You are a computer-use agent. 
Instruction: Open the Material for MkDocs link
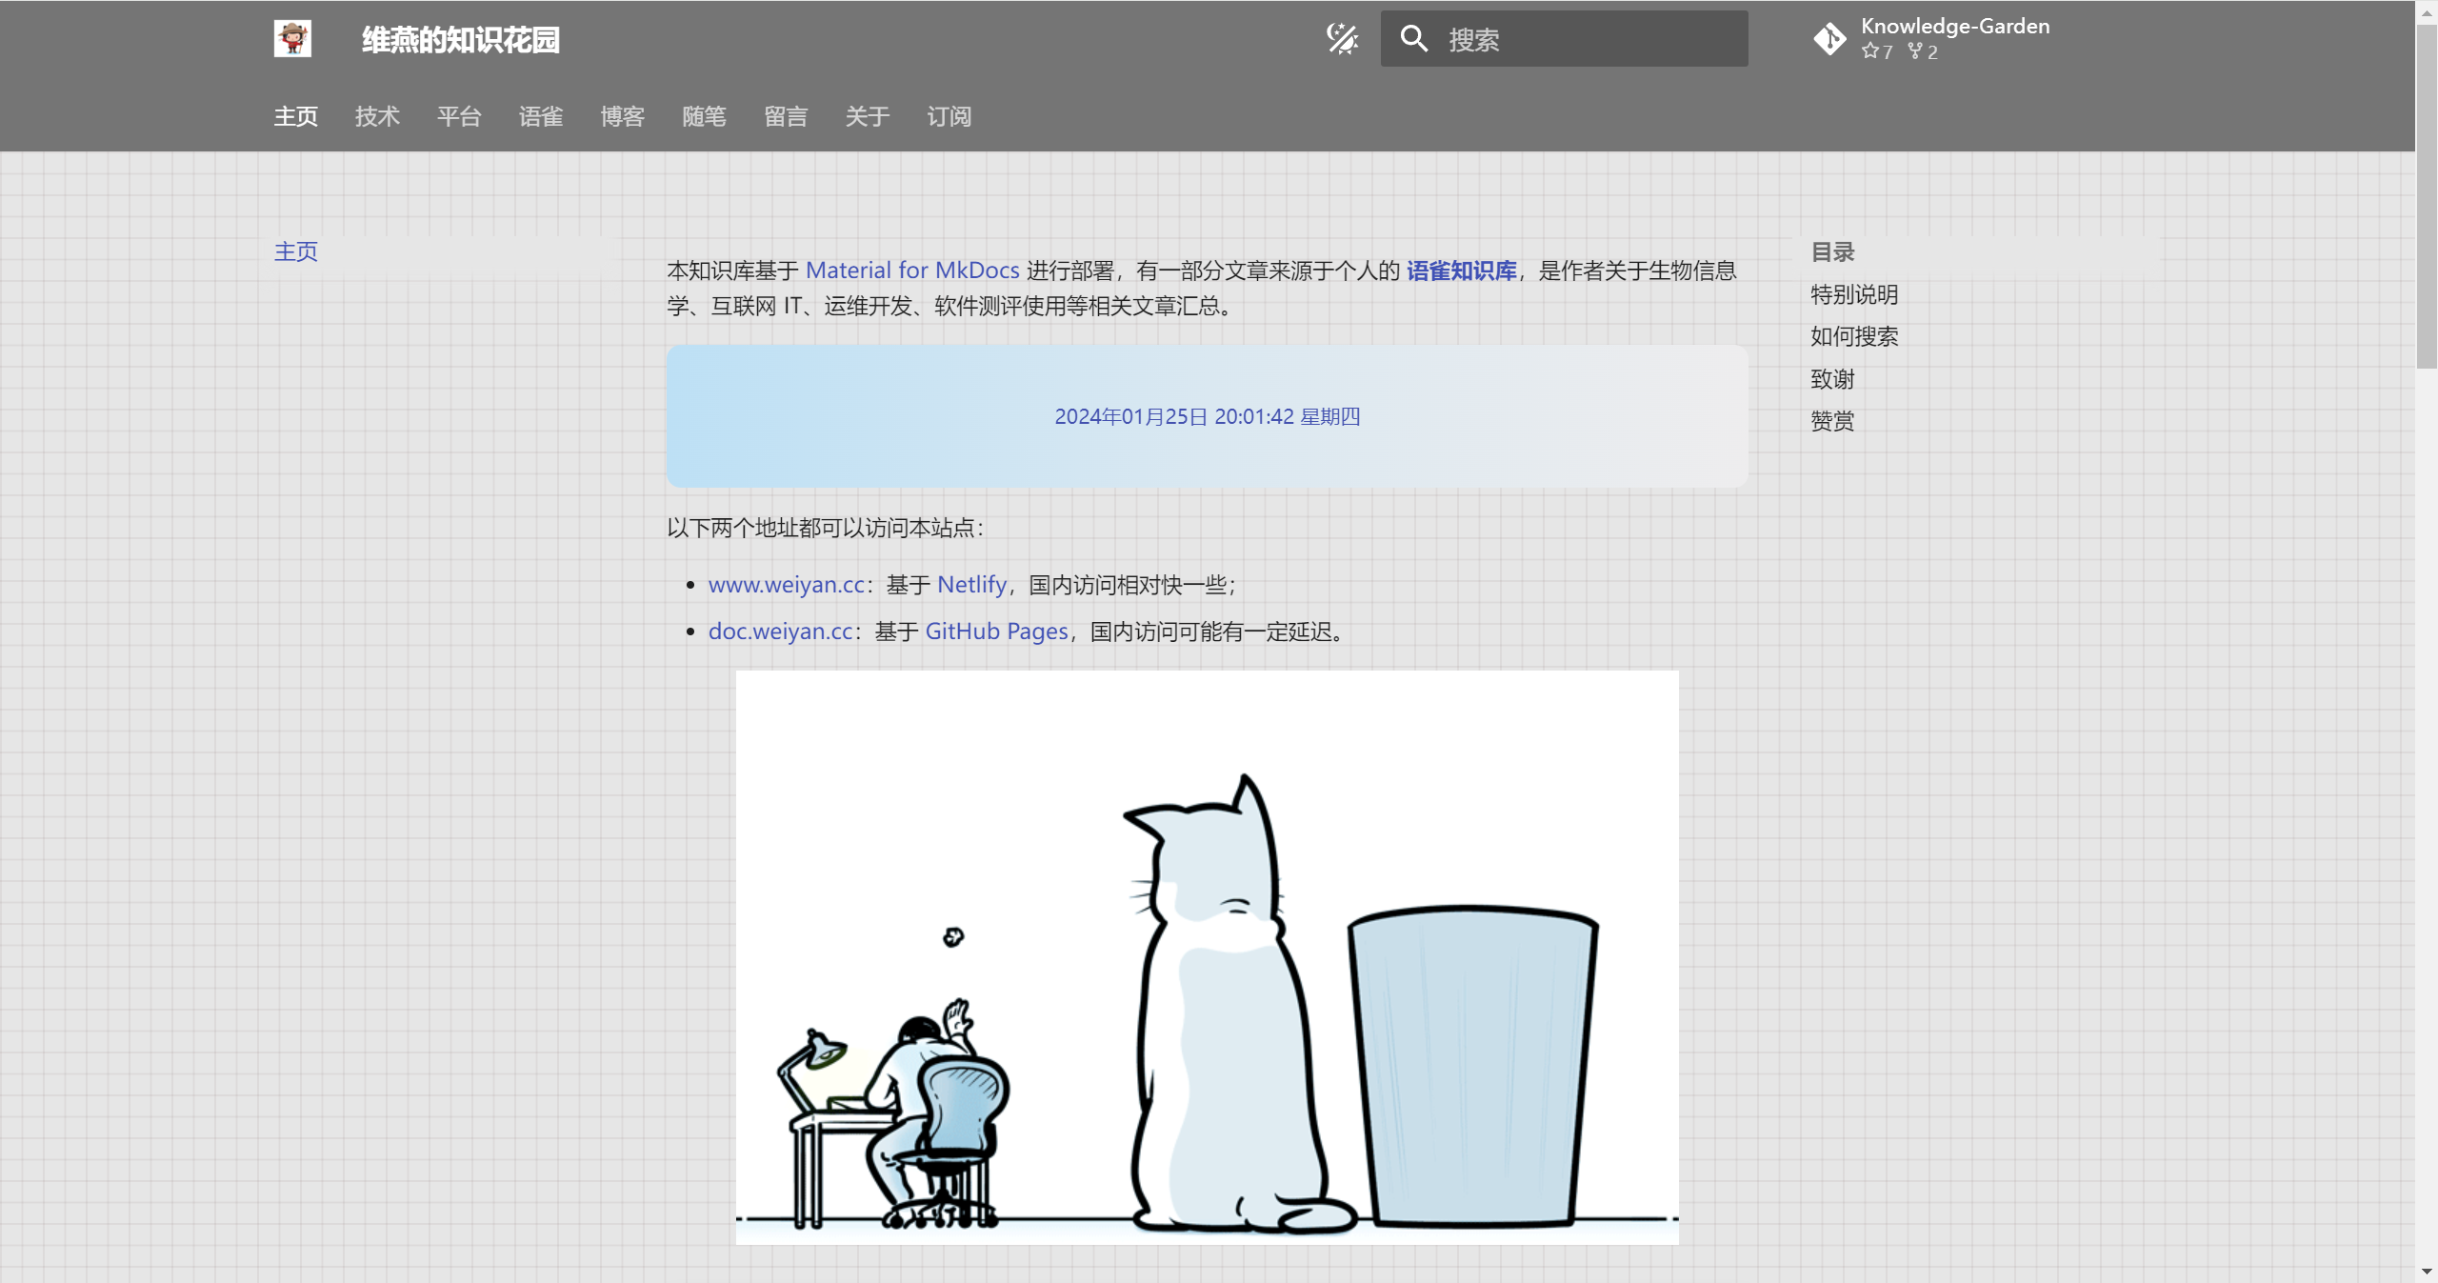click(x=911, y=270)
